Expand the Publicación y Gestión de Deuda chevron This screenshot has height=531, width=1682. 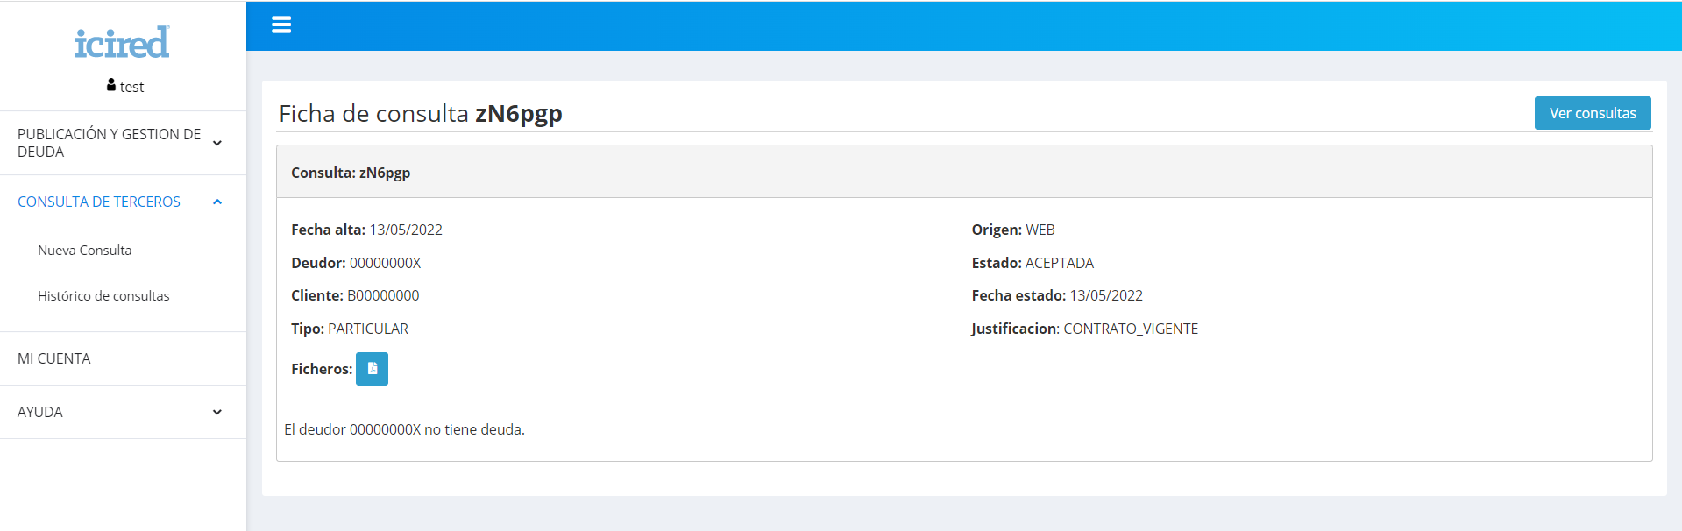217,143
